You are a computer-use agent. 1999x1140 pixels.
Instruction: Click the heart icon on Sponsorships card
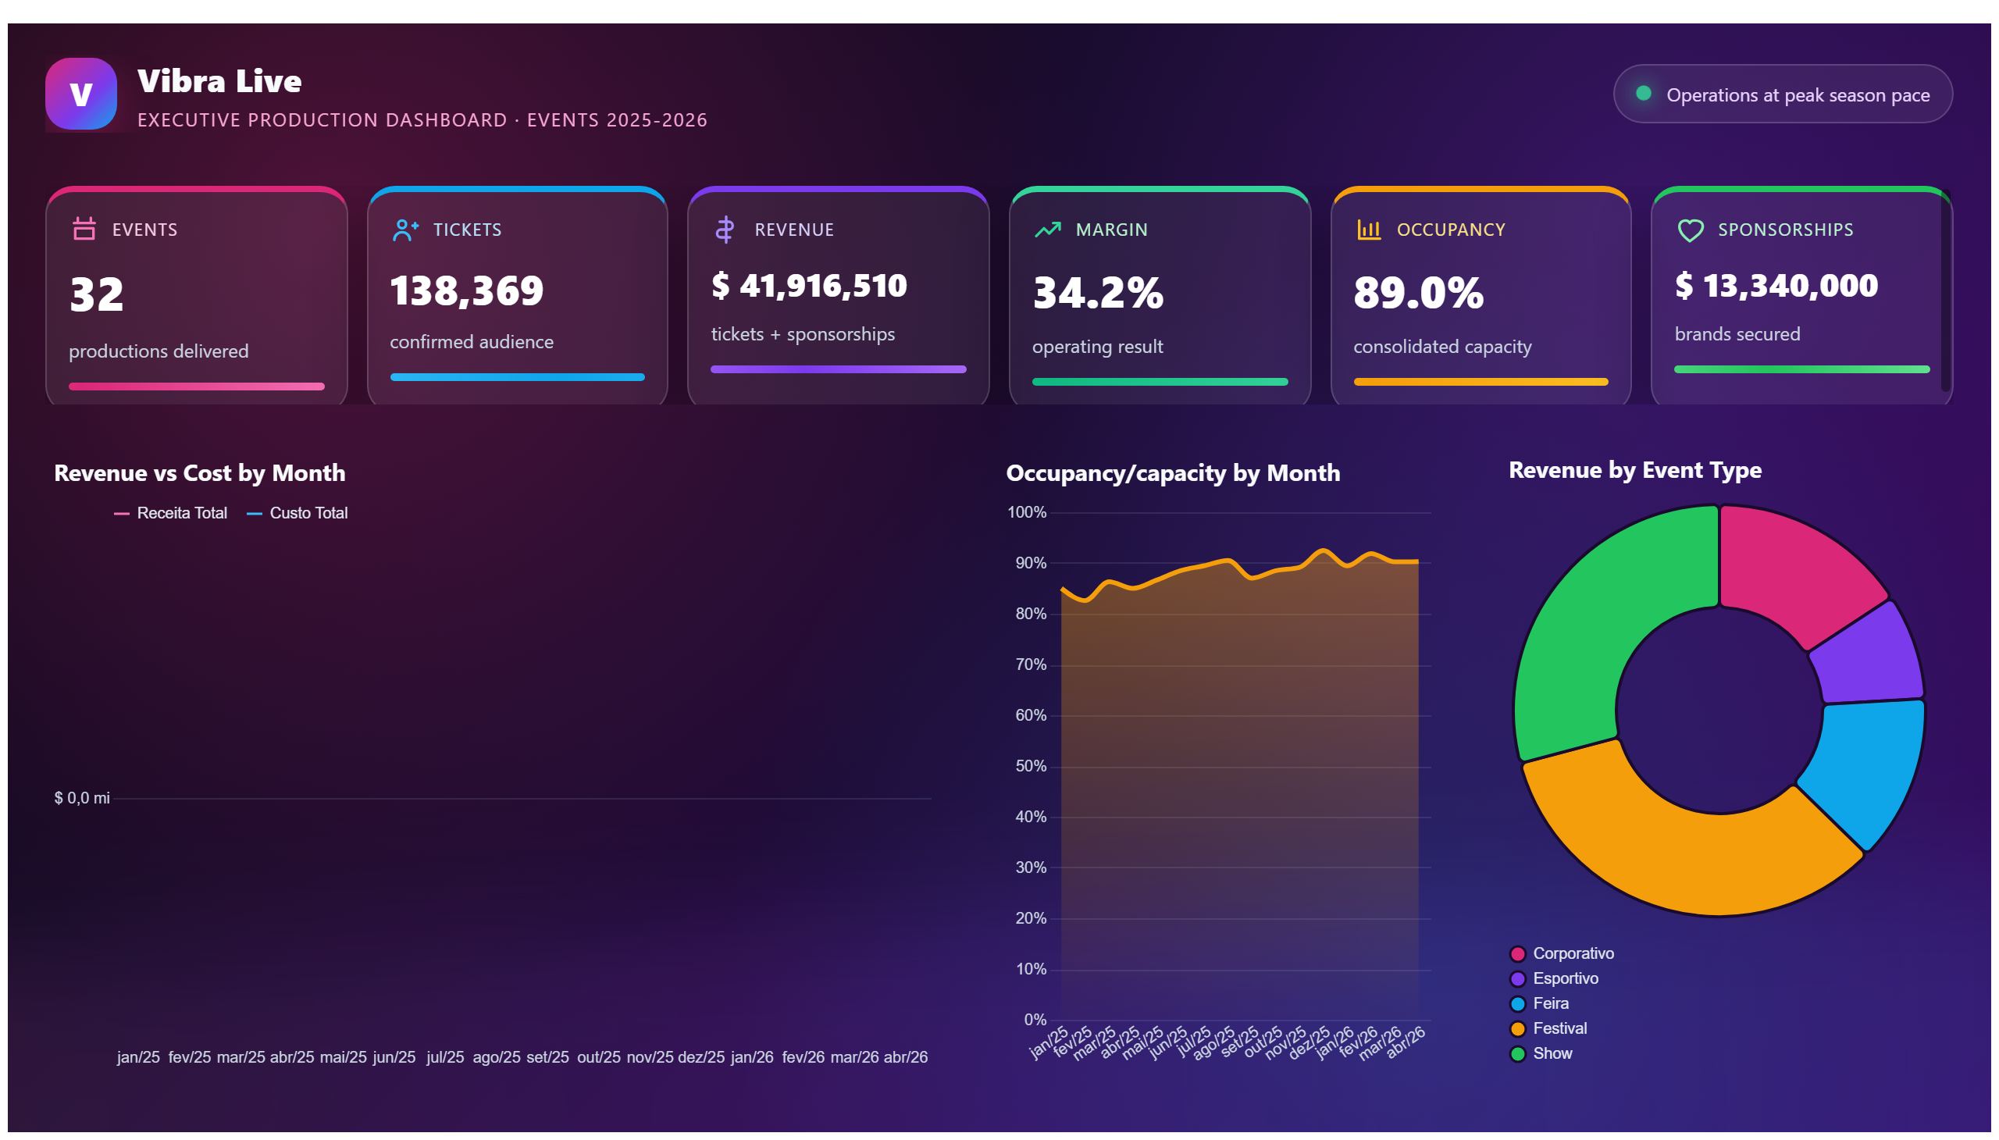(1691, 230)
